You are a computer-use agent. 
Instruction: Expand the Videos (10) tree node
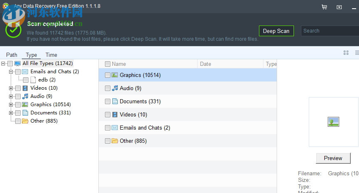tap(11, 88)
